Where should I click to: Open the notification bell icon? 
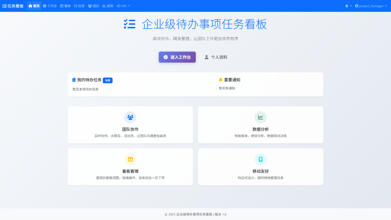(x=347, y=6)
